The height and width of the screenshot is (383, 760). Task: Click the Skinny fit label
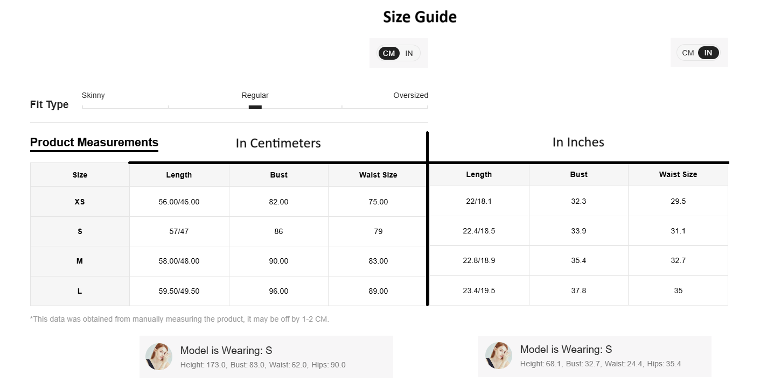[x=93, y=95]
